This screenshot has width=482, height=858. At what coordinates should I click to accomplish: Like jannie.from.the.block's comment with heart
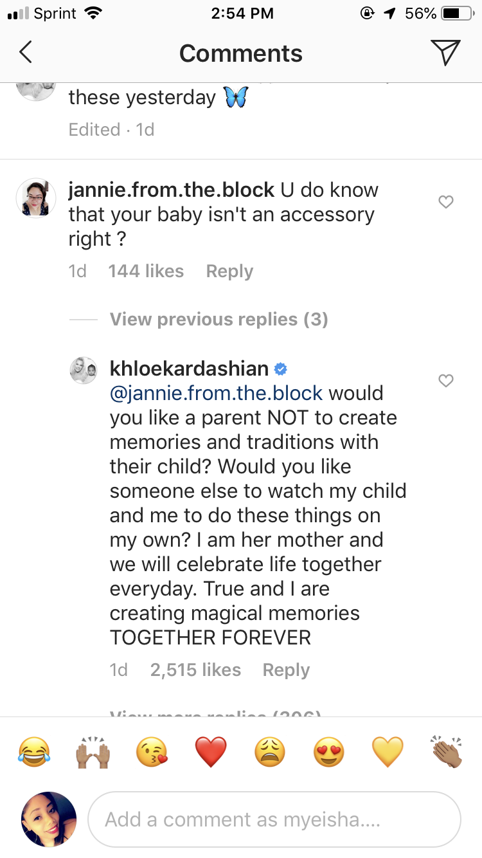coord(445,202)
